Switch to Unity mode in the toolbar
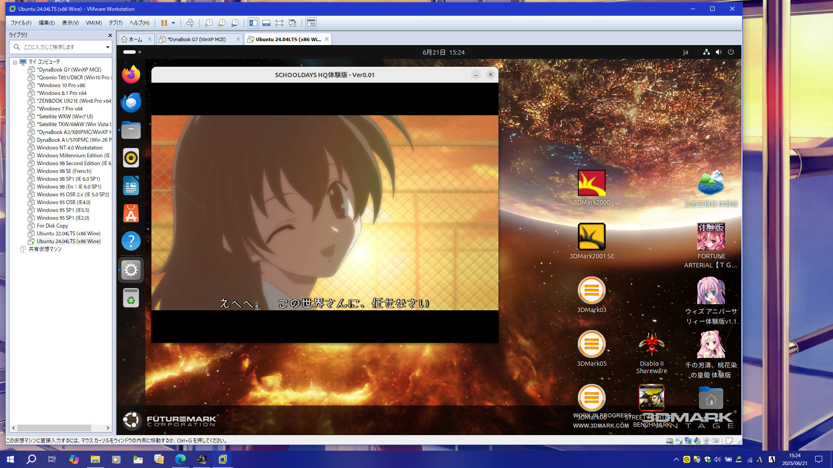This screenshot has height=468, width=833. 292,23
